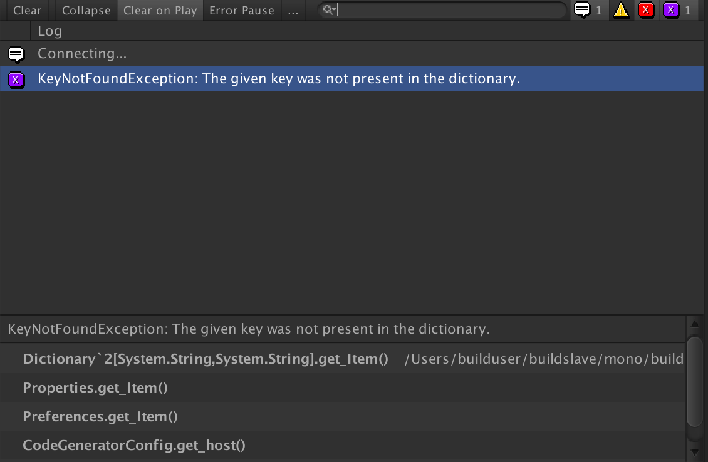Screen dimensions: 708x462
Task: Enable Collapse mode for console logs
Action: 85,10
